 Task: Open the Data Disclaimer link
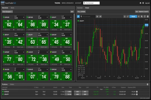pyautogui.click(x=145, y=98)
